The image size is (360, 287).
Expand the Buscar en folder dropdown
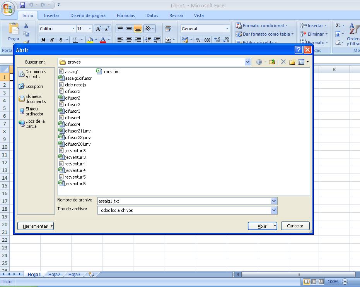(247, 62)
